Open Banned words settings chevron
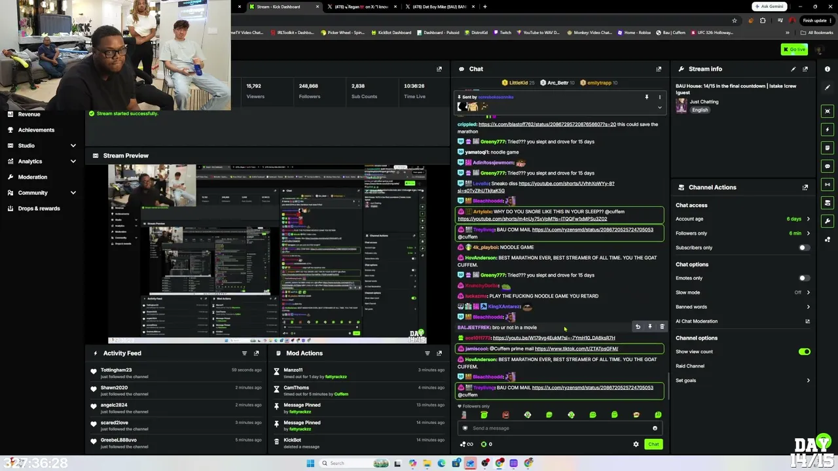The width and height of the screenshot is (838, 471). (x=808, y=307)
